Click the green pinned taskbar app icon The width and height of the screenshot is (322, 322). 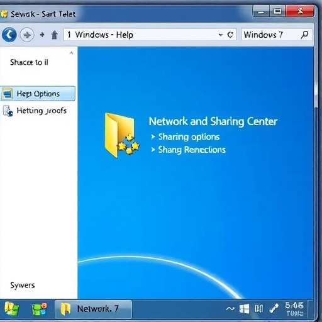pyautogui.click(x=39, y=309)
